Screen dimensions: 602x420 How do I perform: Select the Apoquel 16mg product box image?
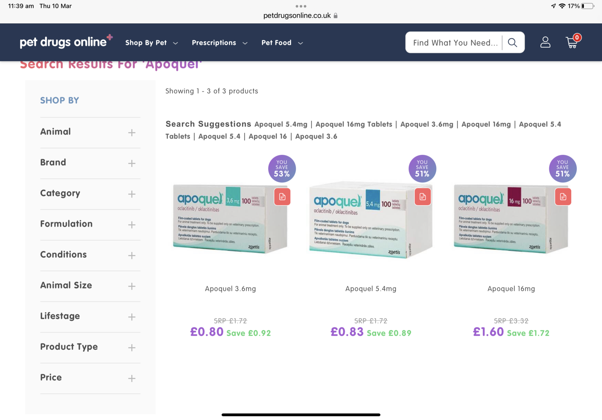tap(511, 219)
